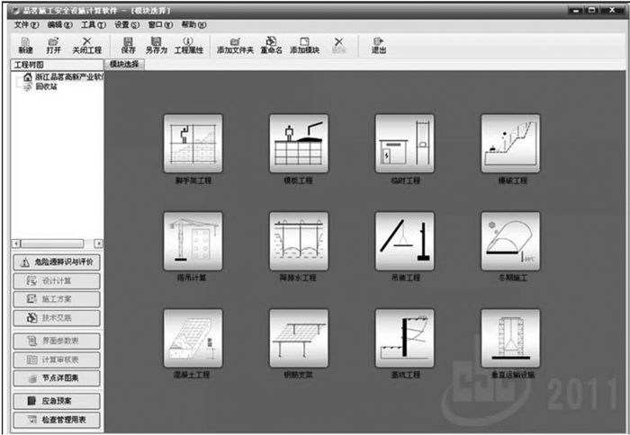Select the 临时工程 module icon
Screen dimensions: 630x435
point(404,143)
